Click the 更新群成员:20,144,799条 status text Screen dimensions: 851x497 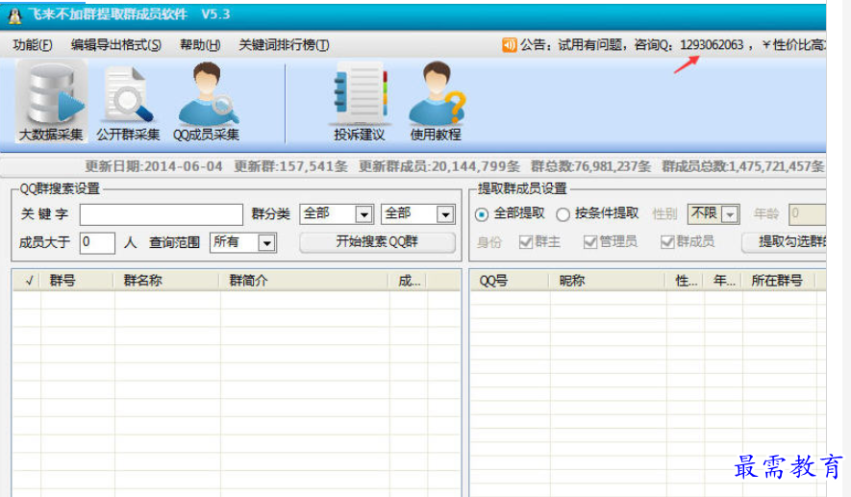439,166
